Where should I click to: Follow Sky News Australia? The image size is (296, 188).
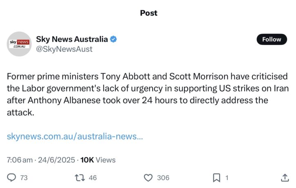[x=272, y=39]
